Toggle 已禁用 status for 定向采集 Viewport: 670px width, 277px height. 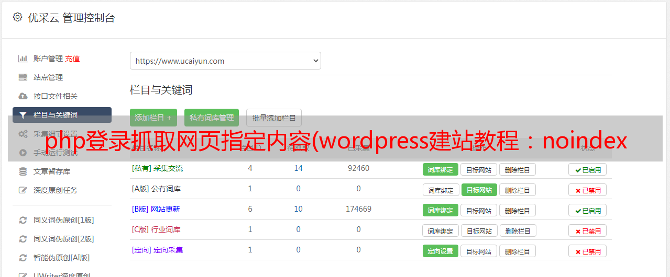click(588, 251)
